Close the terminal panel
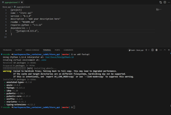 click(169, 50)
